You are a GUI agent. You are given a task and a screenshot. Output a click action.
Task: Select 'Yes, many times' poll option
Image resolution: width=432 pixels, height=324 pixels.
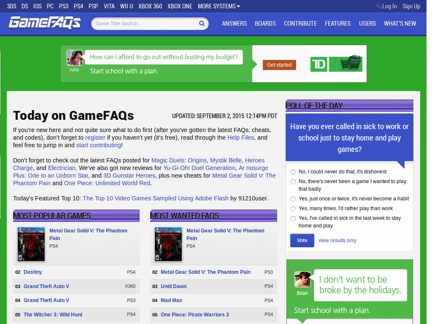click(x=293, y=208)
